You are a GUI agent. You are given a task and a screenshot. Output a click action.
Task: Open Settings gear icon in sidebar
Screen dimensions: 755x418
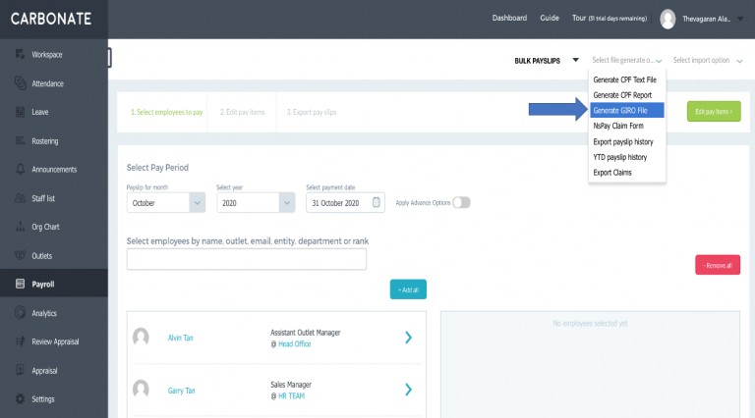[x=20, y=398]
